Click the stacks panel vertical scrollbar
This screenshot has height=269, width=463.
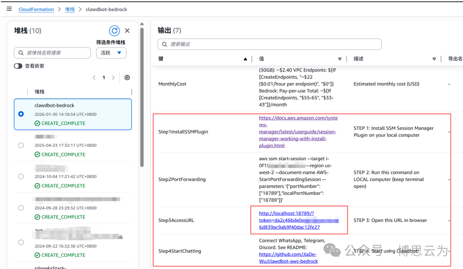142,97
